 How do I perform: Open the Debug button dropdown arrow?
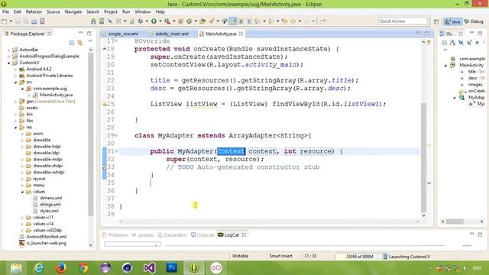click(147, 21)
